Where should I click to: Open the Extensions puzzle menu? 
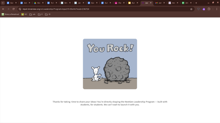point(209,9)
